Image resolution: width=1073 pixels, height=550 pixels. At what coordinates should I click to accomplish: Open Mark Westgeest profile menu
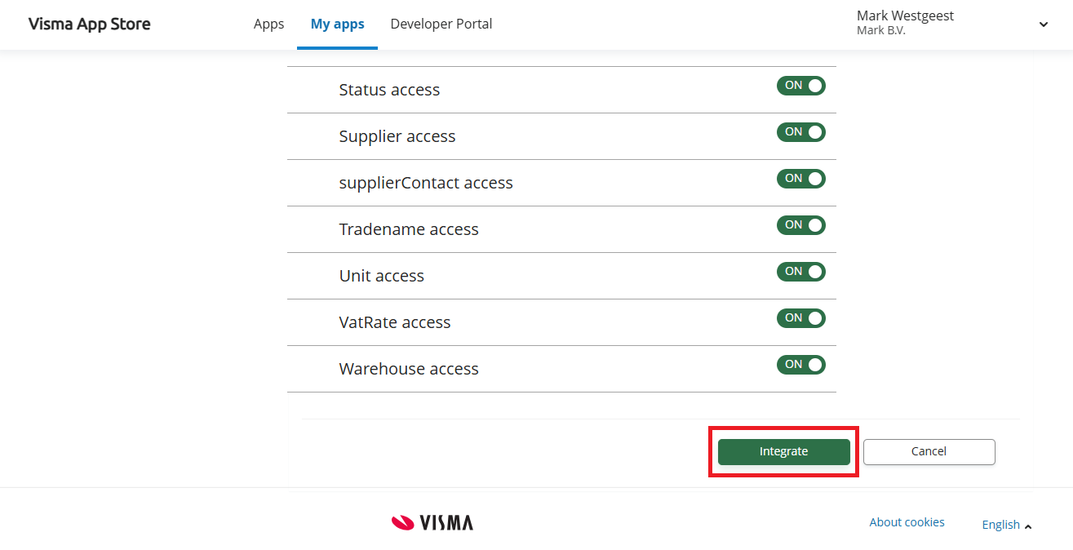click(x=905, y=23)
